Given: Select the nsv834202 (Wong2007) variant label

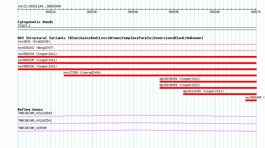Looking at the screenshot, I should [36, 48].
